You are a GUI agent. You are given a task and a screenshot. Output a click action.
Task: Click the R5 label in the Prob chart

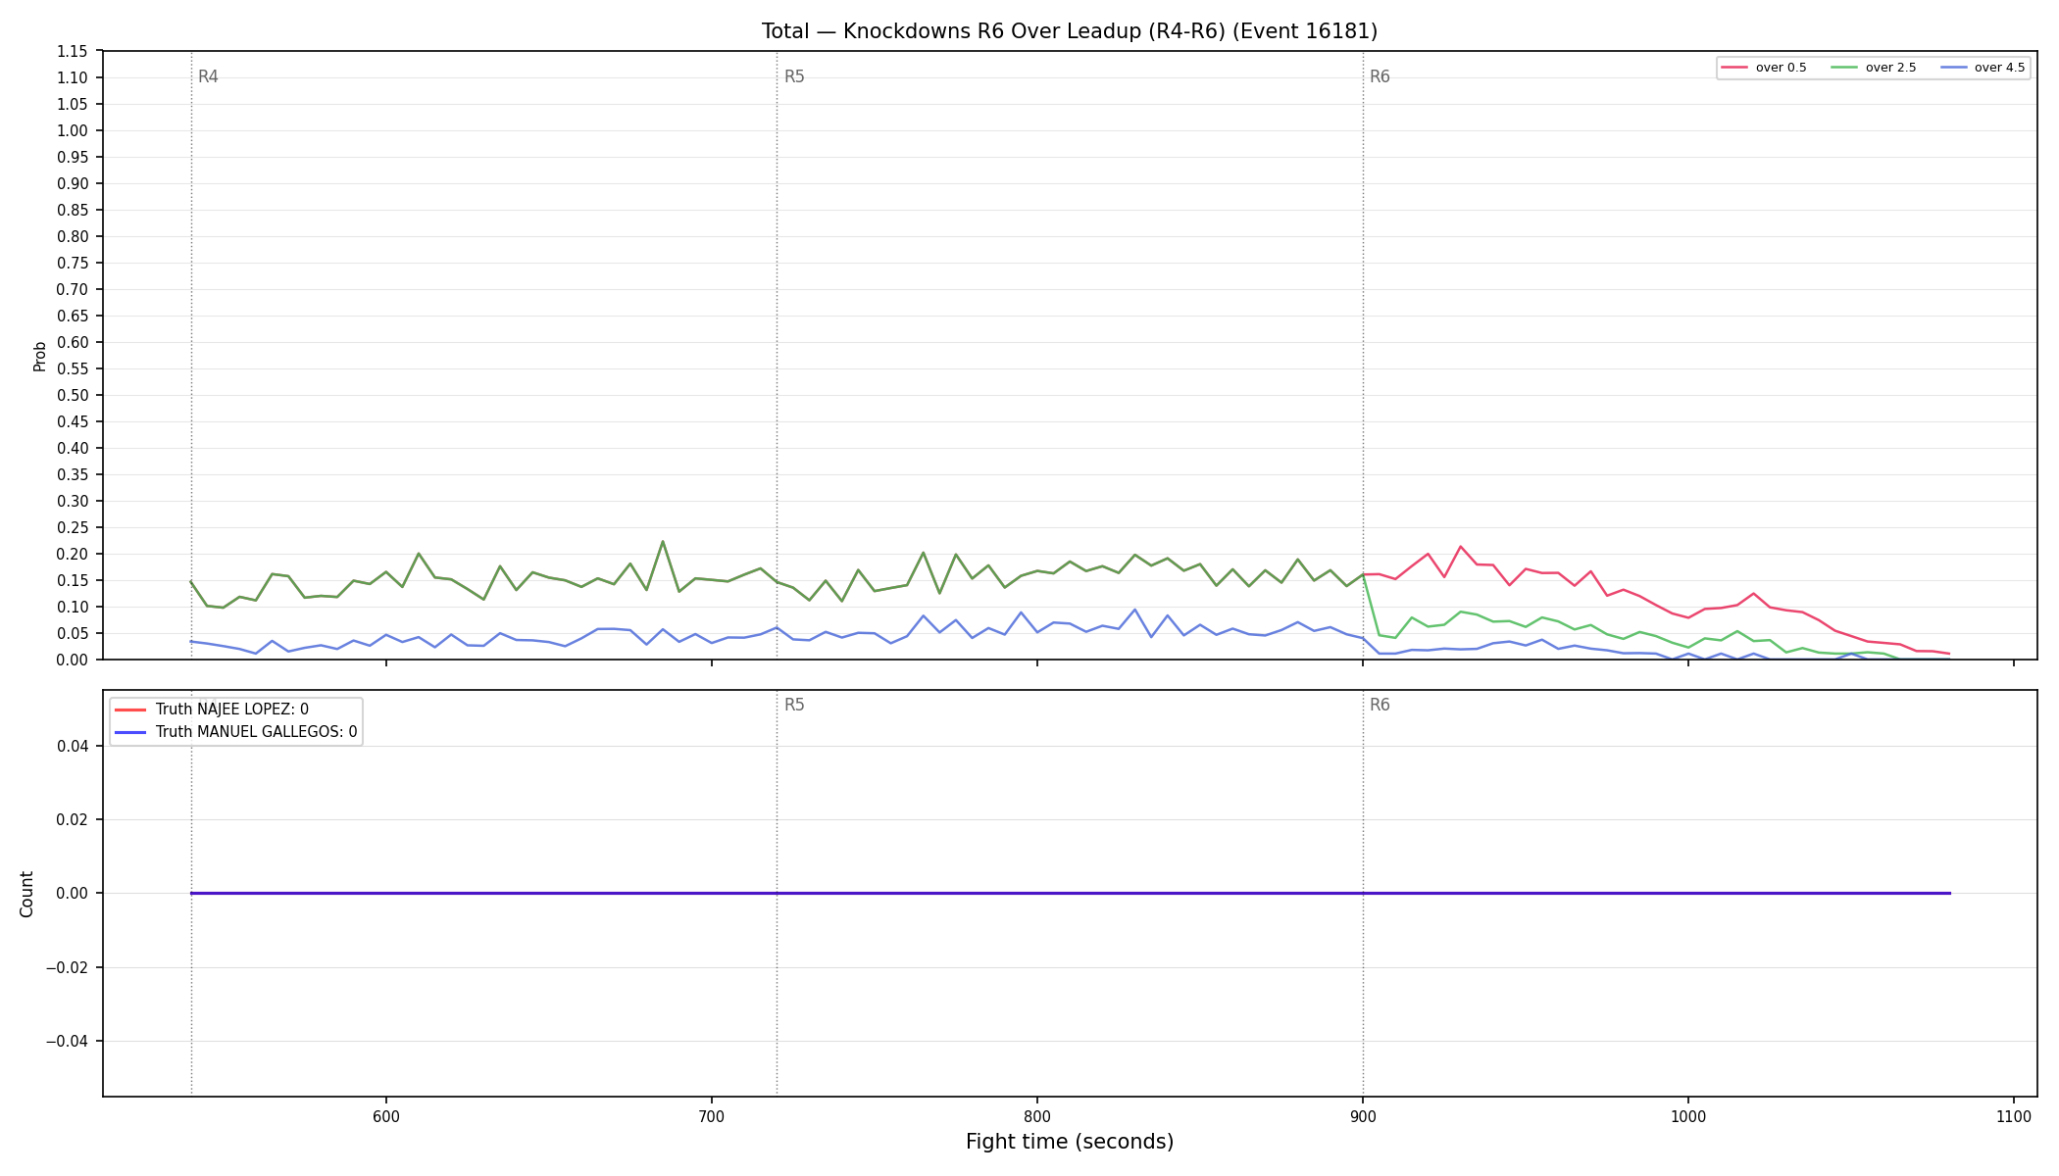click(794, 76)
